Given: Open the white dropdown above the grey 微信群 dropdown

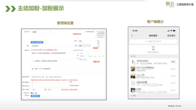Looking at the screenshot, I should coord(84,41).
